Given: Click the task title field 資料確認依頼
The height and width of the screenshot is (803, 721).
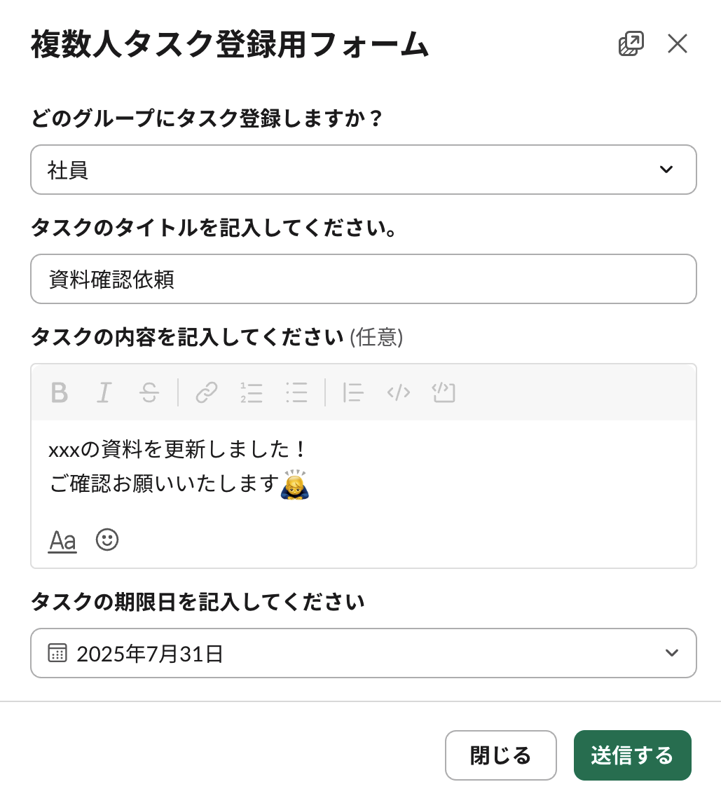Looking at the screenshot, I should (x=363, y=279).
